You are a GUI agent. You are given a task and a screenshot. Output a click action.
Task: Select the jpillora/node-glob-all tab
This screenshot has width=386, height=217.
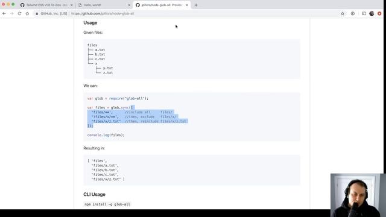click(x=162, y=5)
